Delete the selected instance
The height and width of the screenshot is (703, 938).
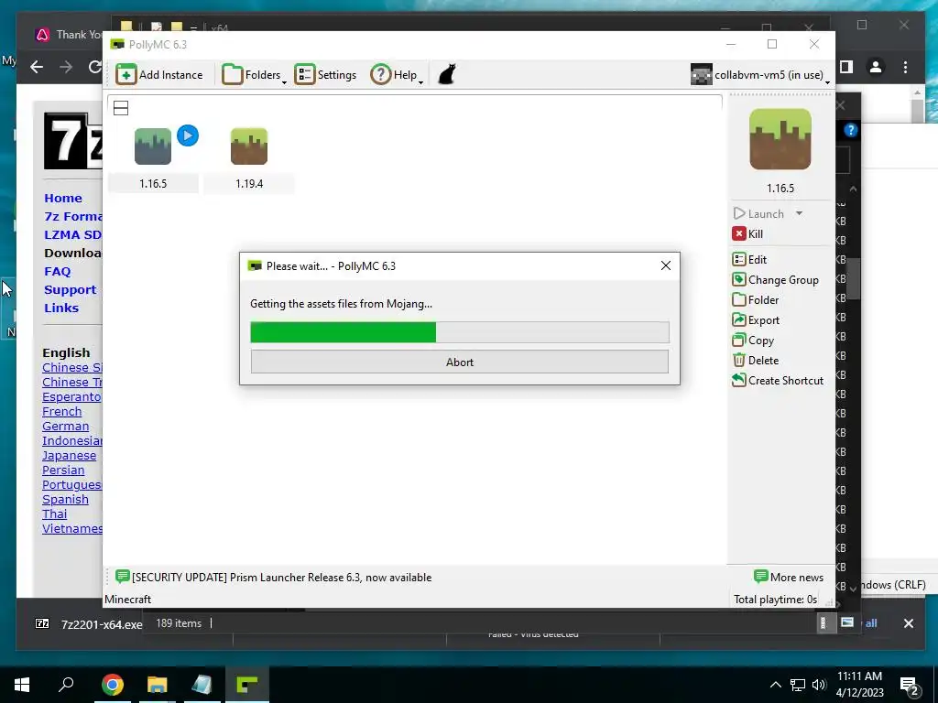756,361
